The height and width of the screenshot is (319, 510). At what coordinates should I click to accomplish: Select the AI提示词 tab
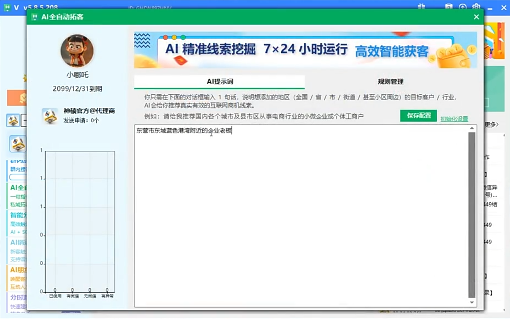219,82
